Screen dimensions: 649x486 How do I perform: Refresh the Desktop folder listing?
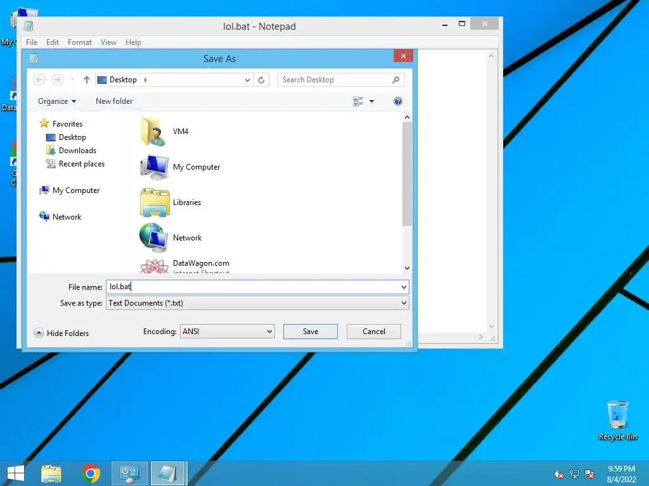tap(261, 80)
